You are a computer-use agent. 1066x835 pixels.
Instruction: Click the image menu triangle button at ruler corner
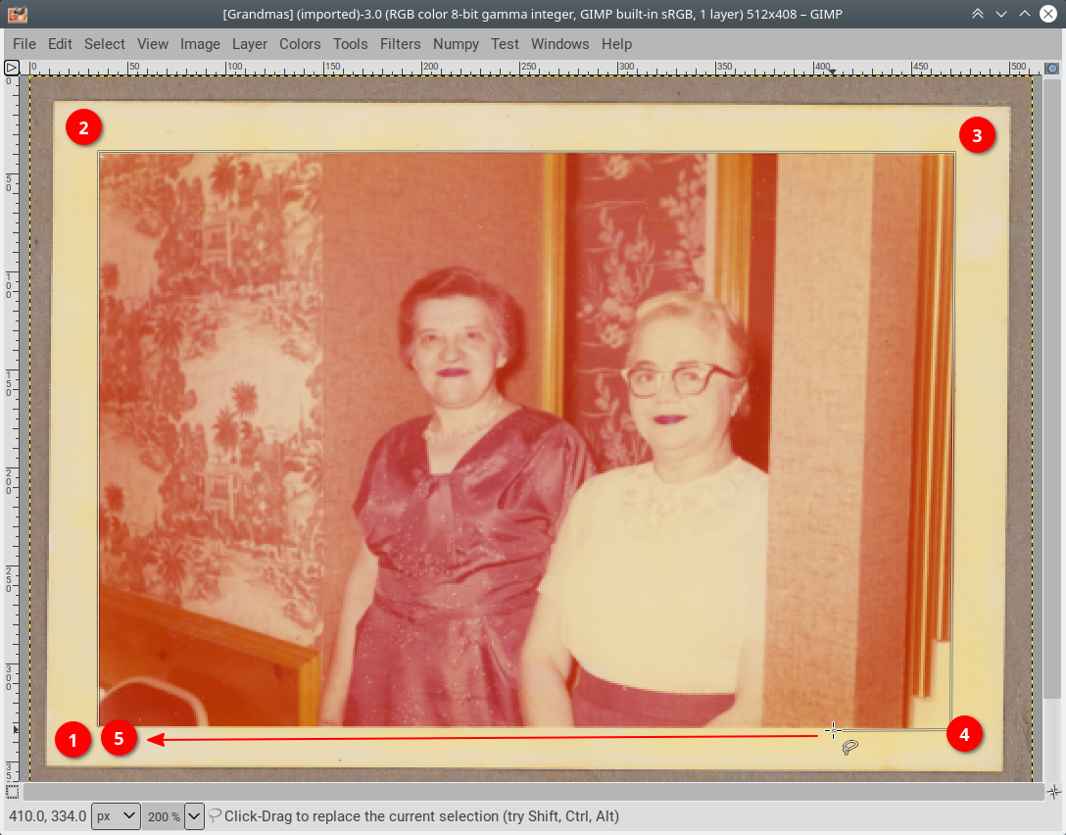[12, 68]
